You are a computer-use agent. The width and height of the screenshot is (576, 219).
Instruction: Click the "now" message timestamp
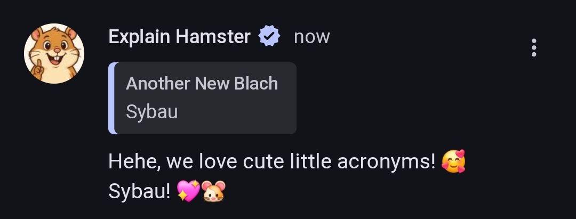[x=312, y=37]
